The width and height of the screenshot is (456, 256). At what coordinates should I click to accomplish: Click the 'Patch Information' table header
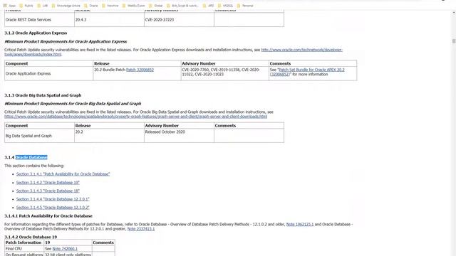click(24, 242)
